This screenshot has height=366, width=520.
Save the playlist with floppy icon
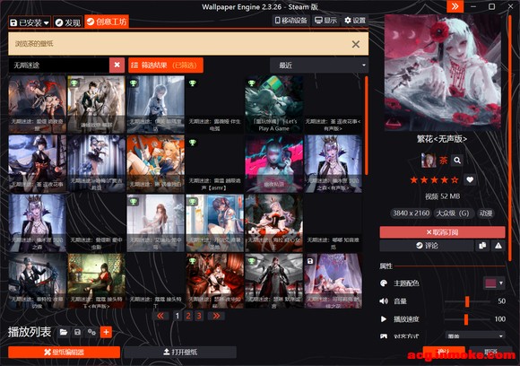78,332
